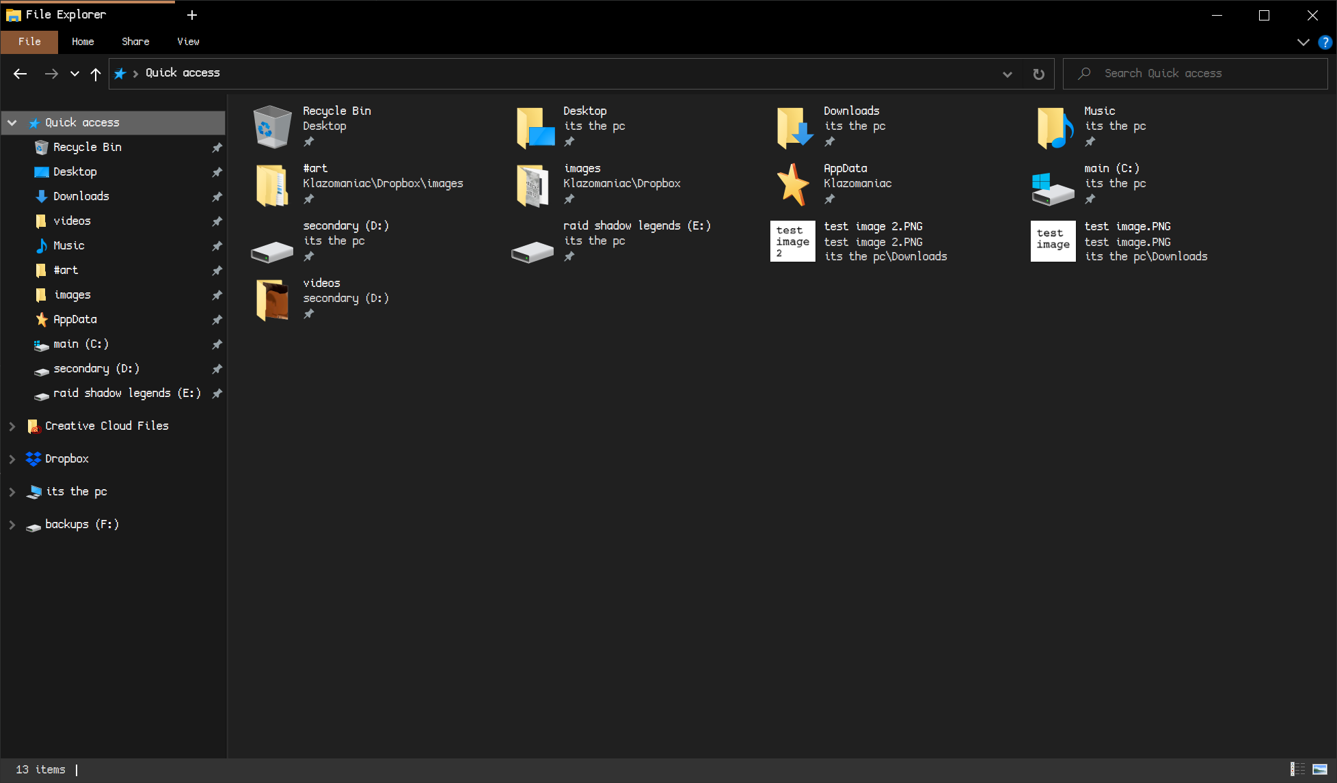Open Creative Cloud Files in navigation pane

click(107, 426)
